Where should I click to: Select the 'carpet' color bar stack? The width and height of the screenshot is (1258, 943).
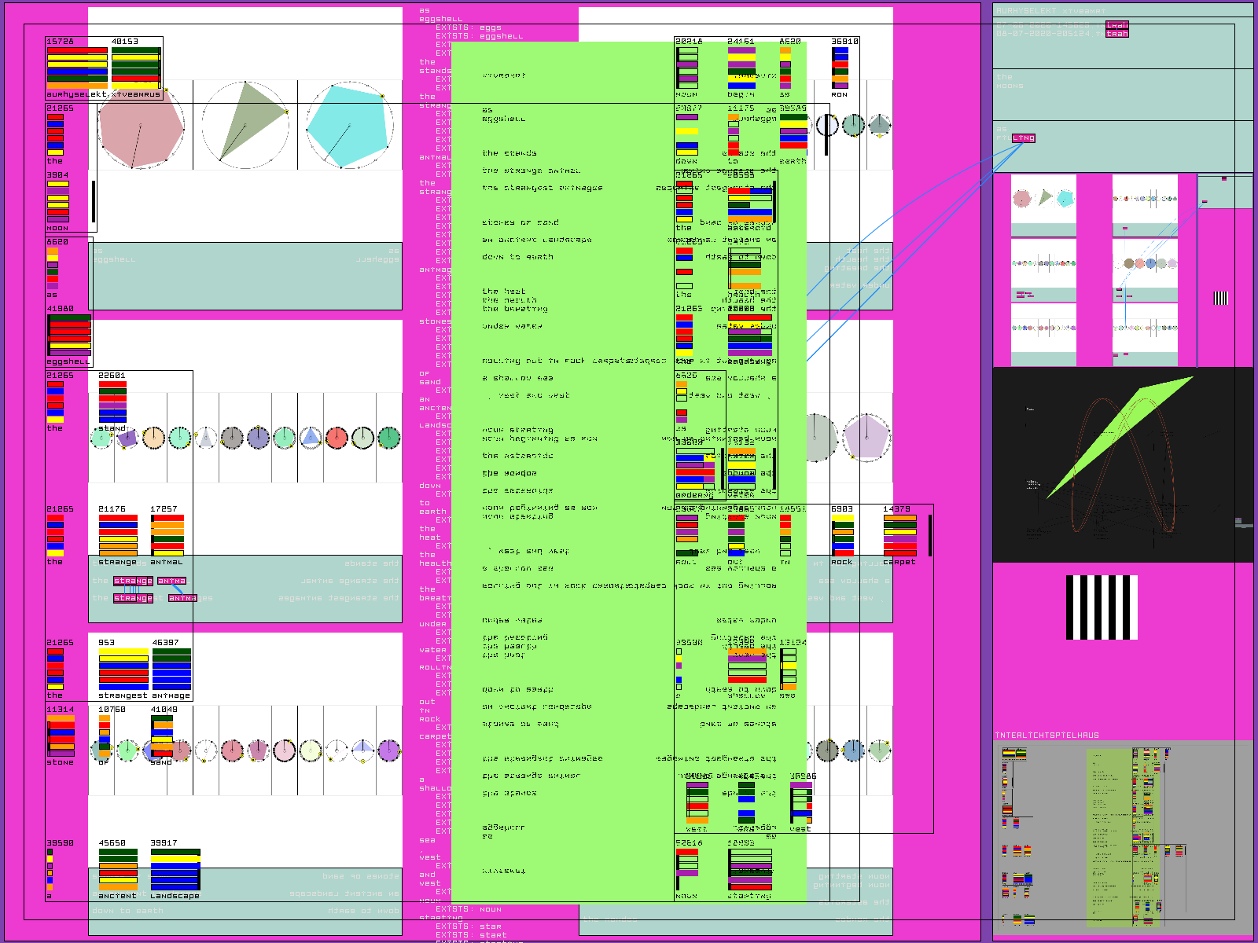(x=899, y=536)
